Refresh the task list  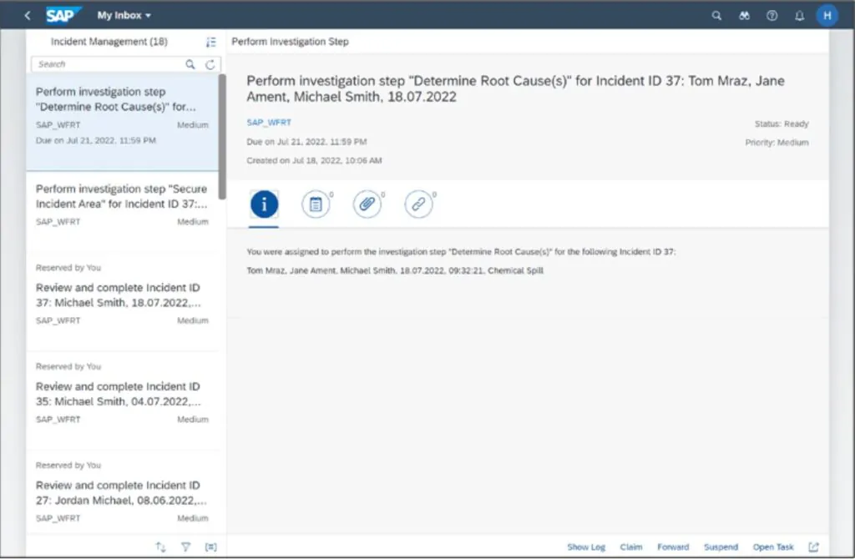coord(210,64)
